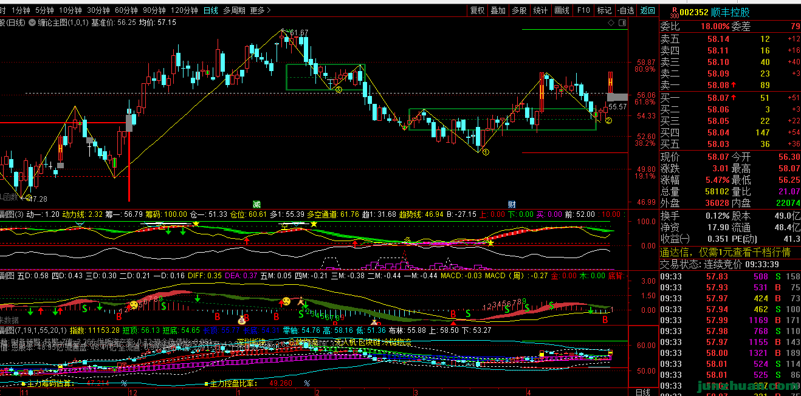Select the 买五 58.03 bid row

(x=730, y=144)
